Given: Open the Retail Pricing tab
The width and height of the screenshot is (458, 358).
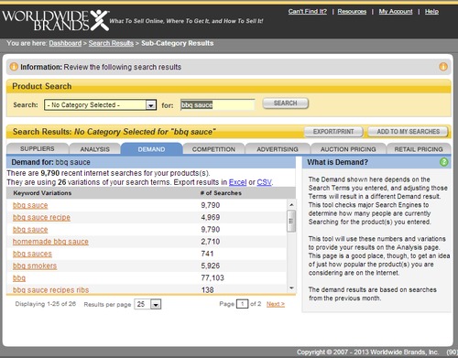Looking at the screenshot, I should (x=419, y=149).
